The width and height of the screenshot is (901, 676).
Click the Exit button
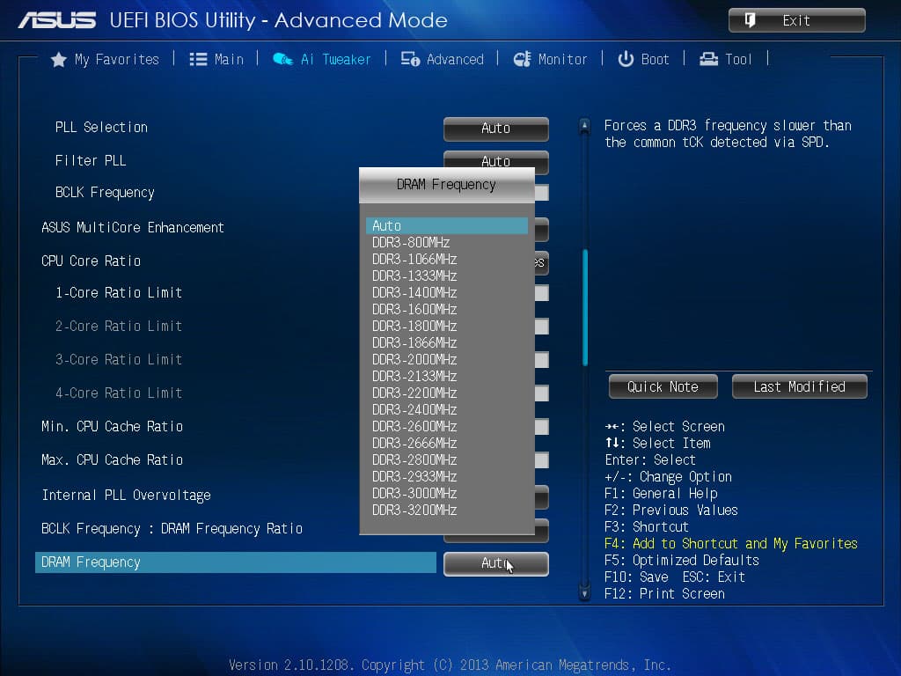click(x=796, y=21)
